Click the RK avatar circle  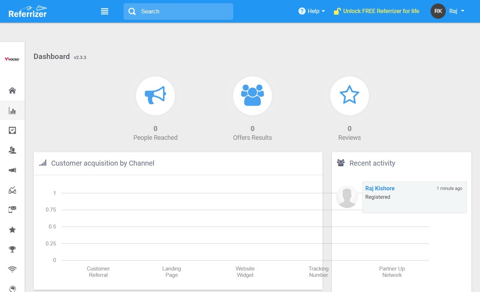click(x=438, y=11)
